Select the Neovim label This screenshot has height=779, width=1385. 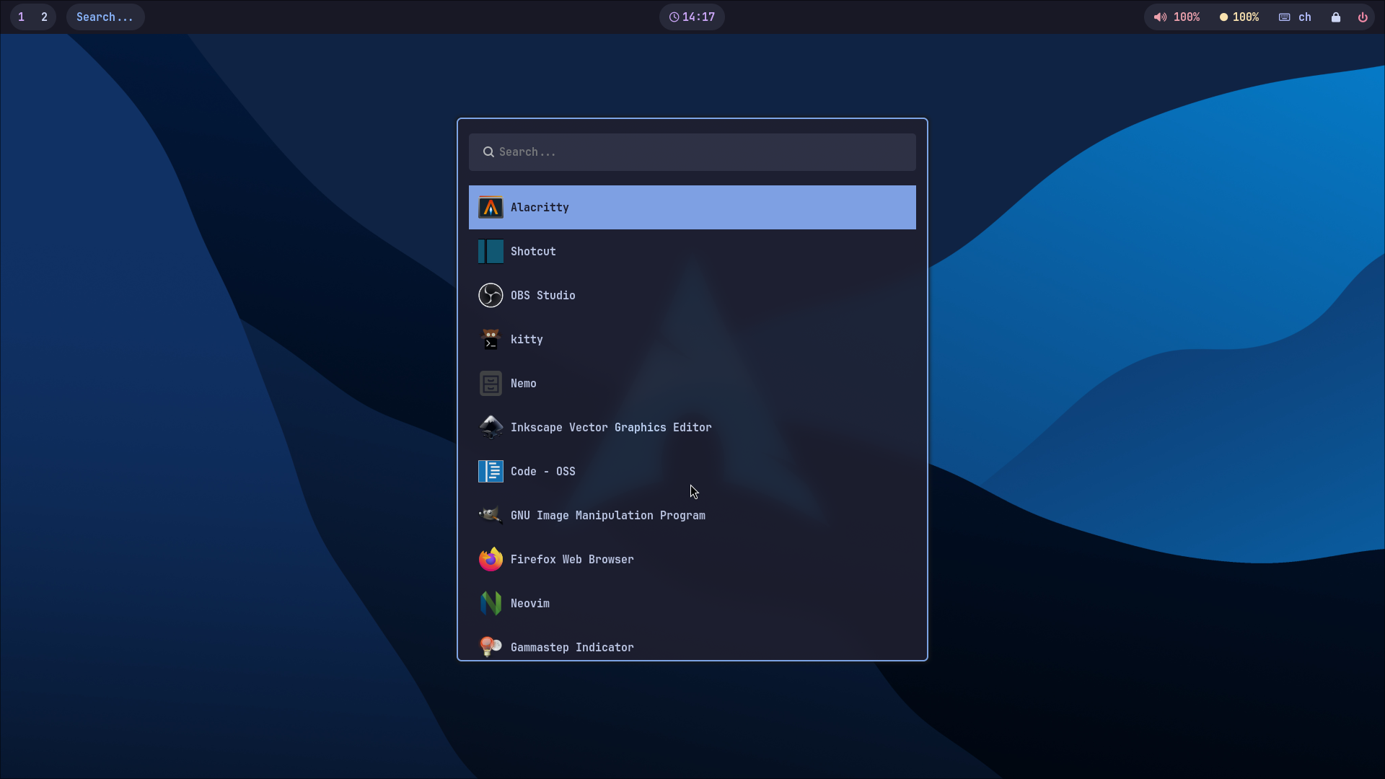pyautogui.click(x=530, y=604)
